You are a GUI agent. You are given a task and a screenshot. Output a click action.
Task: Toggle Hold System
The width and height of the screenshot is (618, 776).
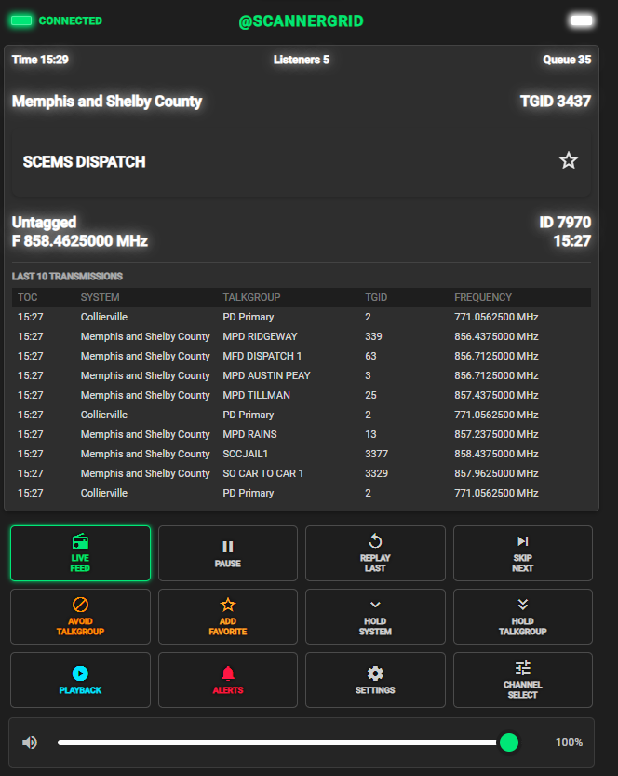coord(375,617)
